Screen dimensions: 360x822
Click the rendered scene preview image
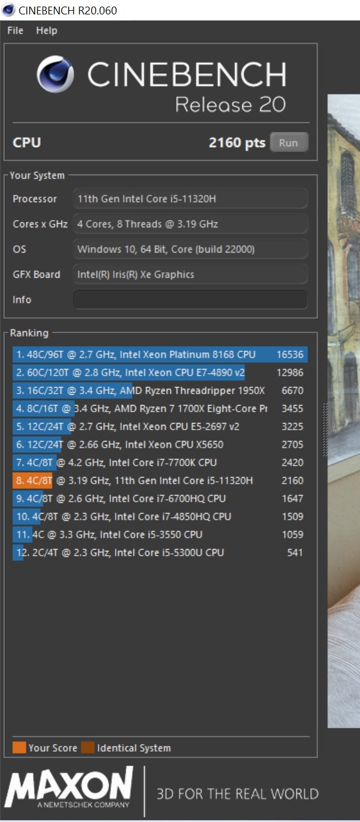(344, 411)
